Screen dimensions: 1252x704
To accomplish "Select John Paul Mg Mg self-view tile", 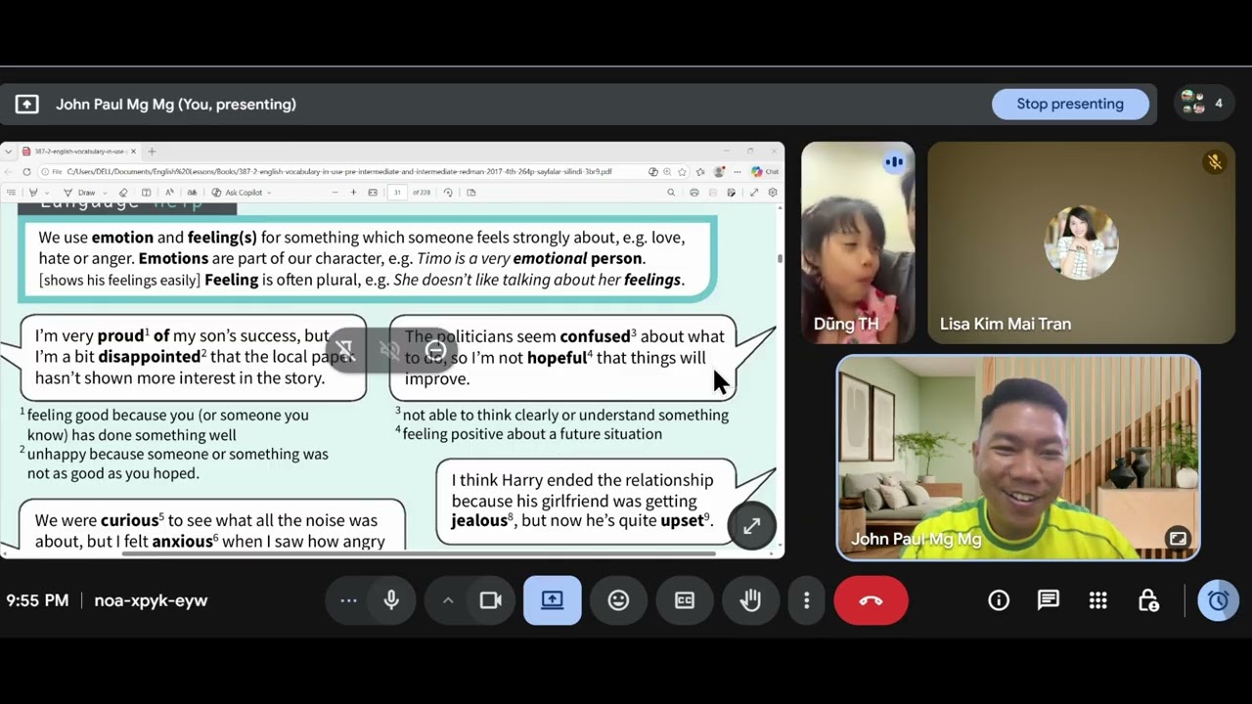I will pyautogui.click(x=1018, y=458).
